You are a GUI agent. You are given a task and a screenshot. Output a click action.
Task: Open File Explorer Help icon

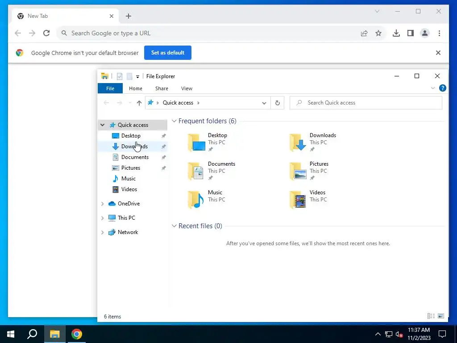coord(442,88)
